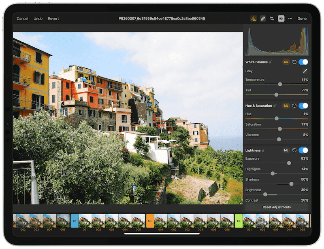Expand the blue CF preset group

(75, 221)
